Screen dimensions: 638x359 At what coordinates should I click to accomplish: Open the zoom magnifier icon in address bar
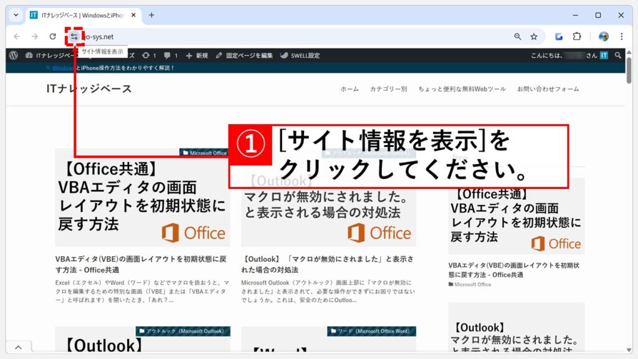518,37
